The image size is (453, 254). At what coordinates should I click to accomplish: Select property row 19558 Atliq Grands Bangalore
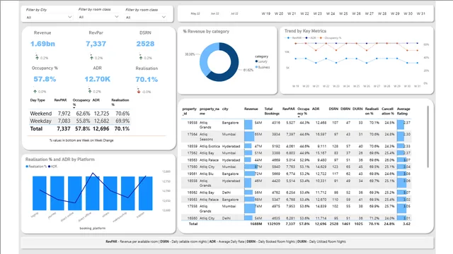(297, 125)
